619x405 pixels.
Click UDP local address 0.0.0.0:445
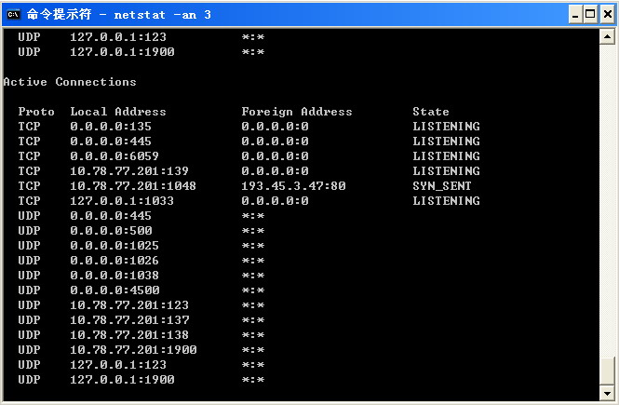(111, 216)
